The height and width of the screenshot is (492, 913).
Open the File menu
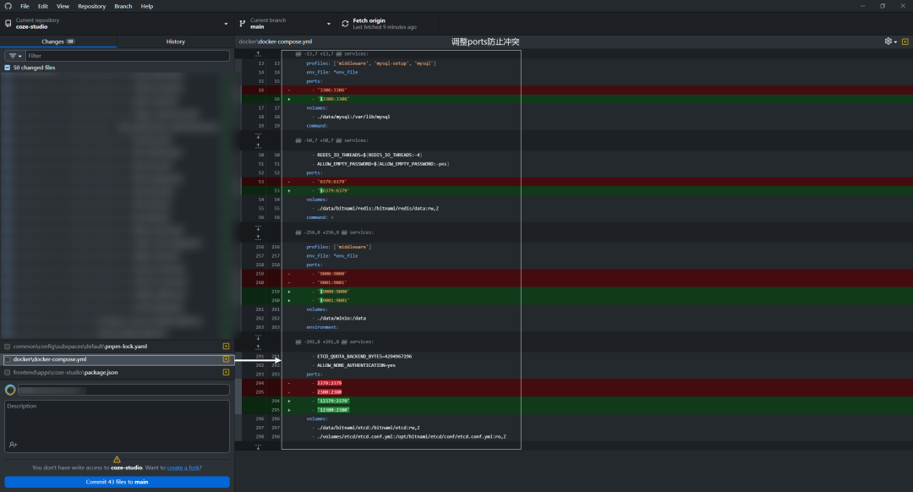(x=25, y=7)
